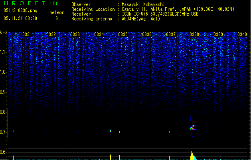Click the meteor count value 6
251x160 pixels.
pyautogui.click(x=57, y=18)
